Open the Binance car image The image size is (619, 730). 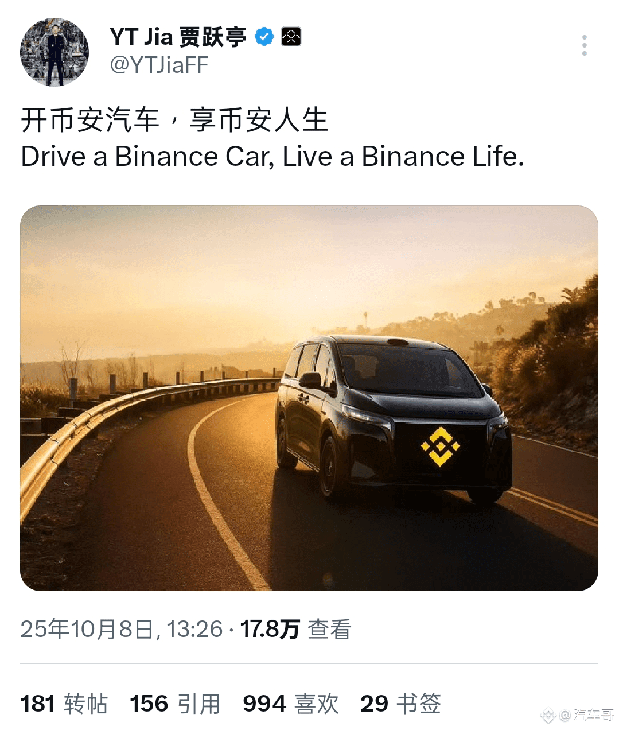coord(309,398)
